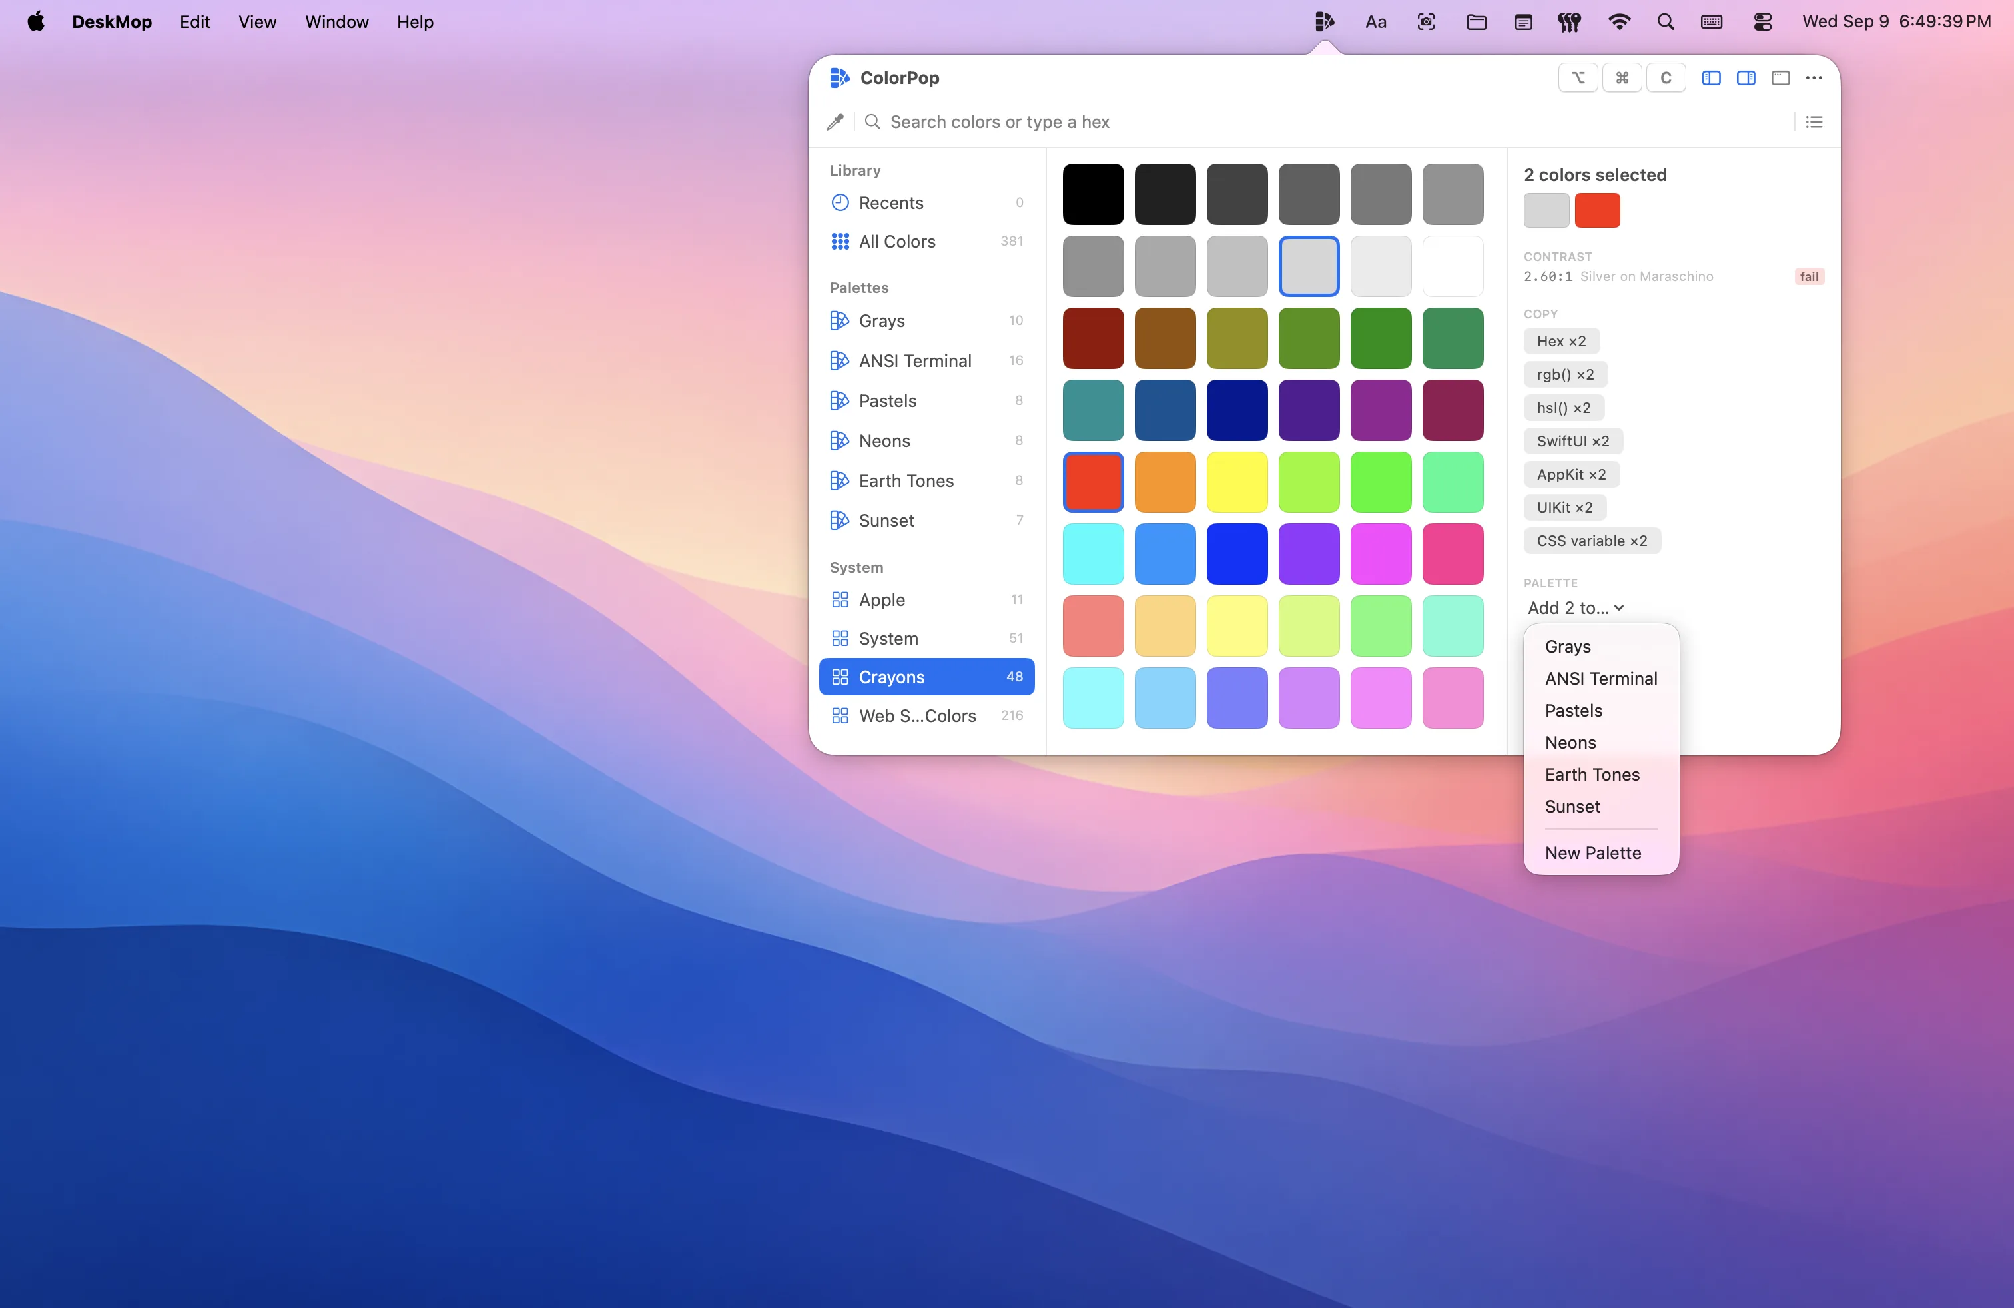Open the View menu in menu bar
This screenshot has width=2014, height=1308.
pyautogui.click(x=257, y=21)
